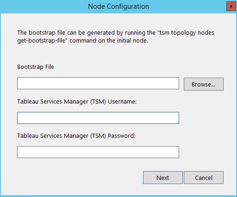Image resolution: width=237 pixels, height=197 pixels.
Task: Focus the Bootstrap File path field
Action: pos(98,83)
